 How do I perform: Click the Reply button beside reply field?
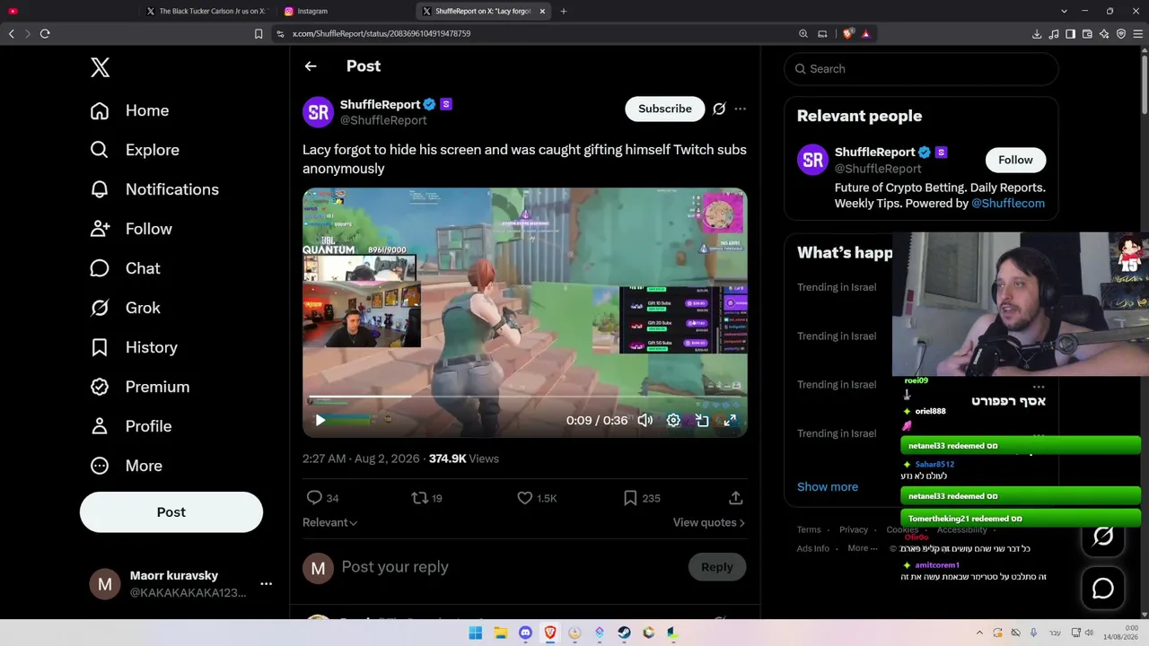point(716,567)
